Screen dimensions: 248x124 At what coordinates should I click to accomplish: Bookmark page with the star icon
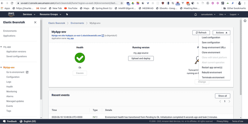pos(122,3)
